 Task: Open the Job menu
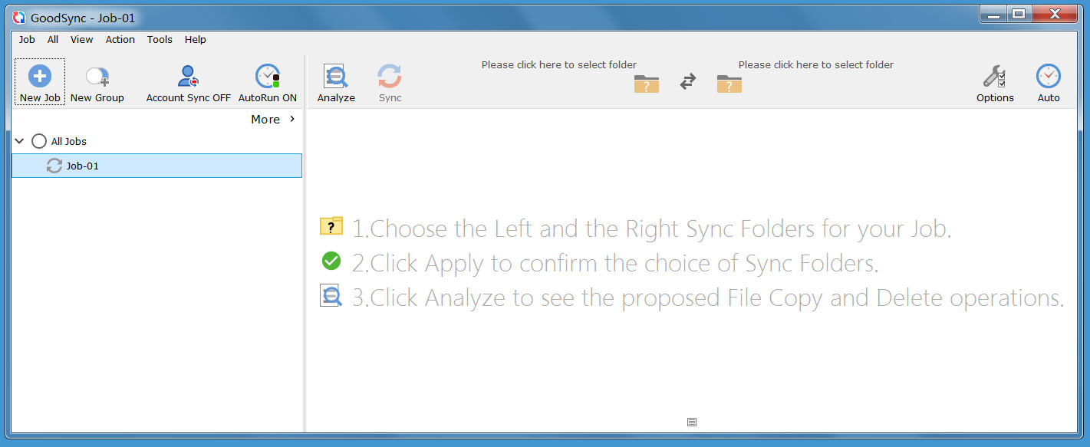[x=27, y=39]
